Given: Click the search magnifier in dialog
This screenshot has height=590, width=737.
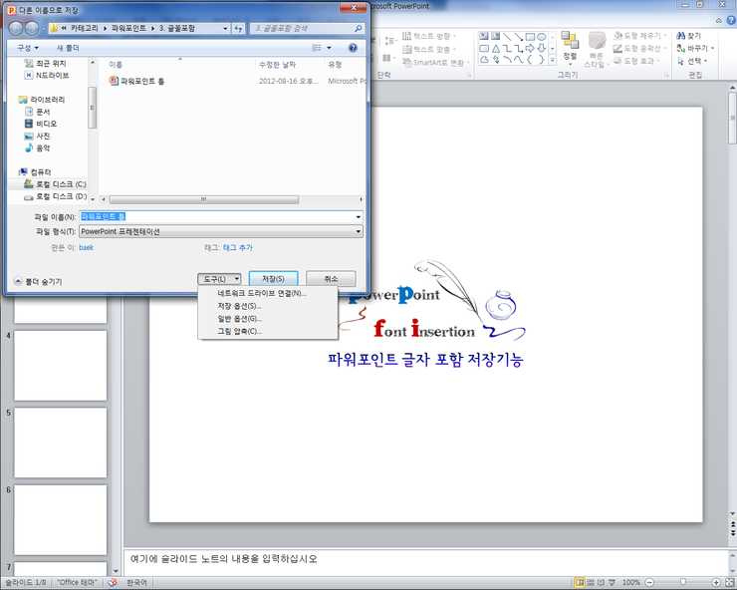Looking at the screenshot, I should point(359,29).
